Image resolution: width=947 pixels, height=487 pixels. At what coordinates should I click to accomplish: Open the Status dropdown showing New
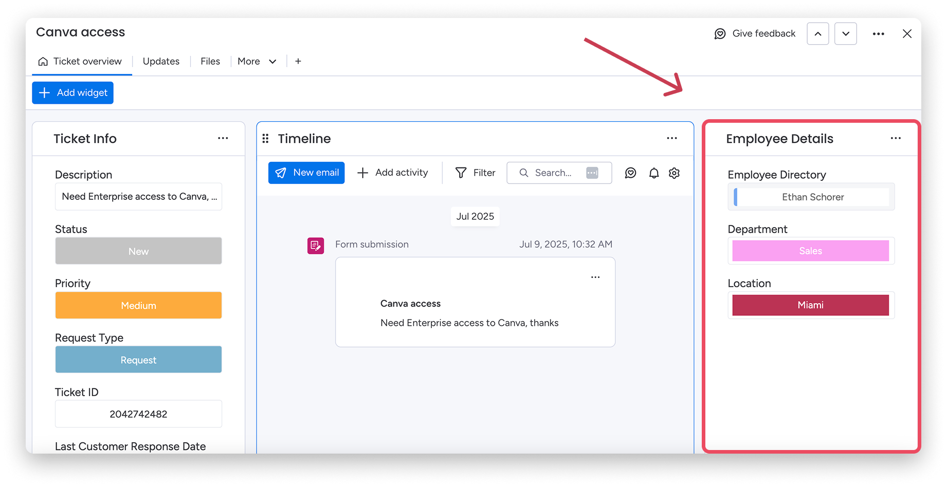138,251
